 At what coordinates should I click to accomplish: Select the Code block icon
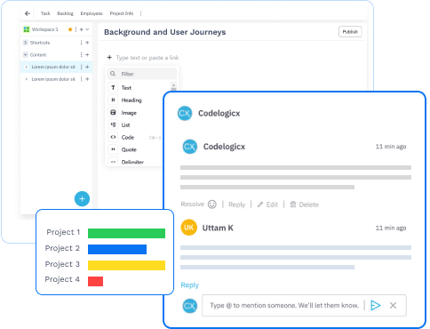[x=113, y=137]
